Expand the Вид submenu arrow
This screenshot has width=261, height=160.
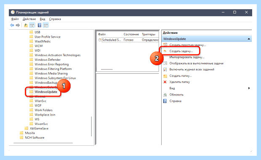249,88
